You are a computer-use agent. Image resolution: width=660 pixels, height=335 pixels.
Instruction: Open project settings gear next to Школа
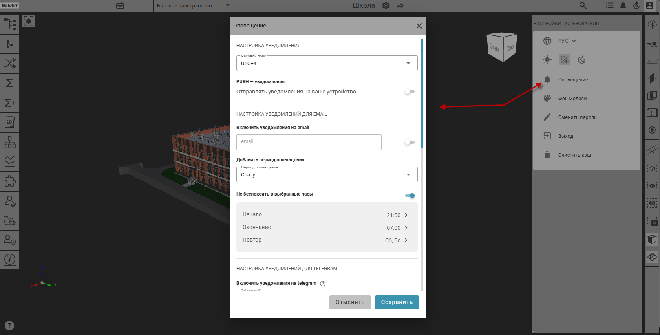(386, 5)
